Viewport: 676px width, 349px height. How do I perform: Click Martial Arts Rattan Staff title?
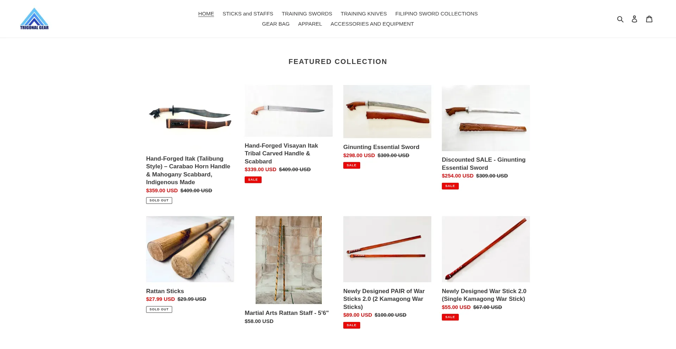[x=287, y=313]
